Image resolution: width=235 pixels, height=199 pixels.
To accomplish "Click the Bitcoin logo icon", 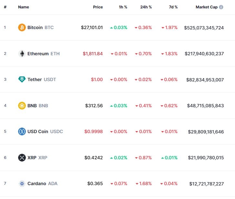I will 22,27.
